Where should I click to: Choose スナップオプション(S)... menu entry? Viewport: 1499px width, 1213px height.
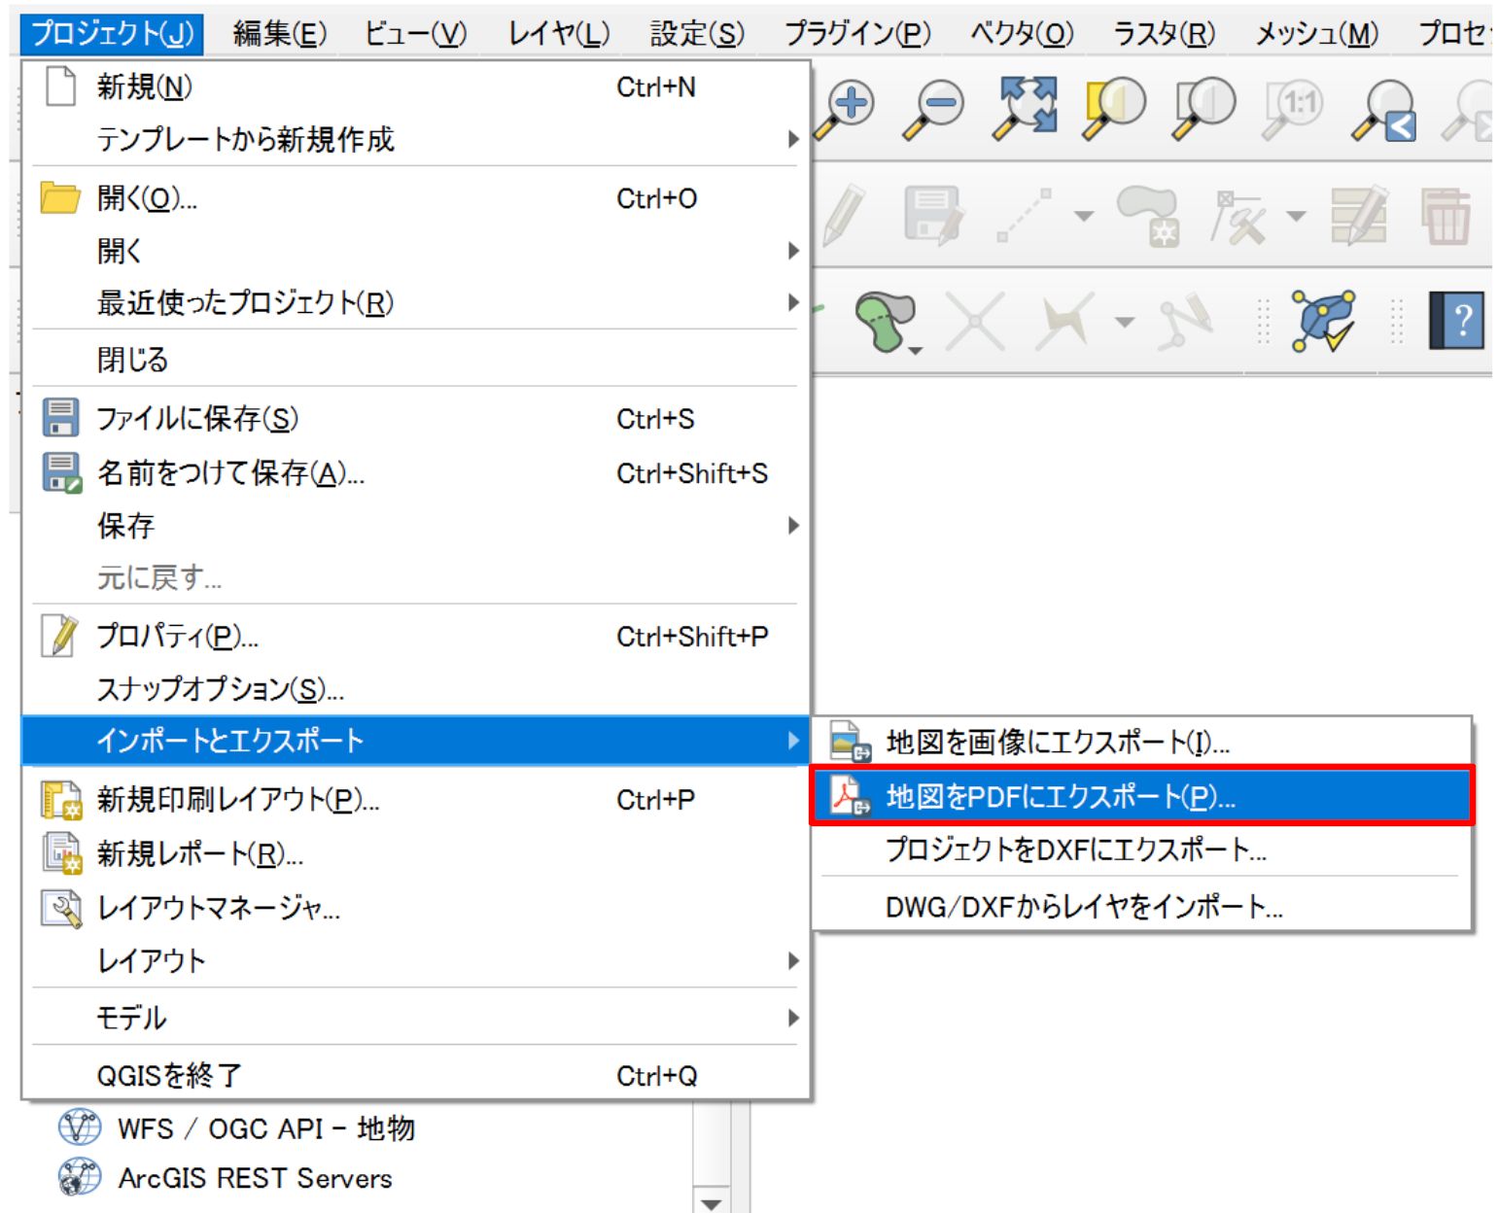(x=415, y=688)
